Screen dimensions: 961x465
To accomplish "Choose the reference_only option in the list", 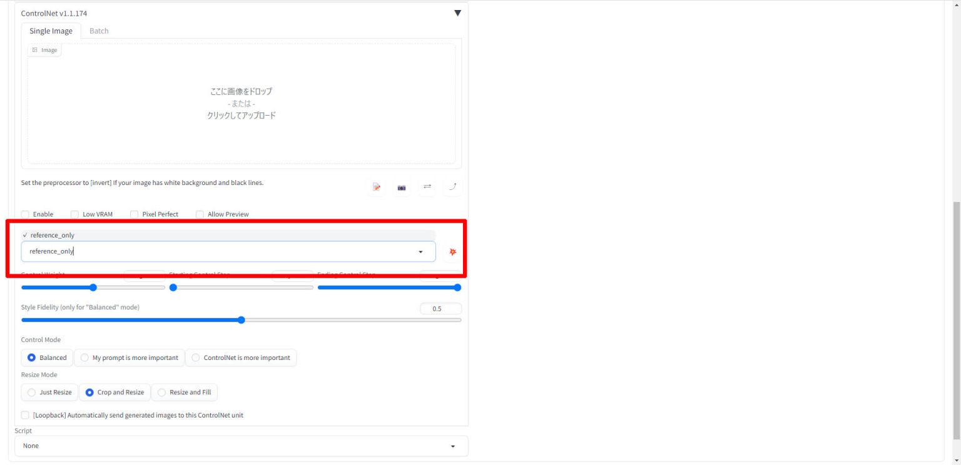I will (53, 235).
